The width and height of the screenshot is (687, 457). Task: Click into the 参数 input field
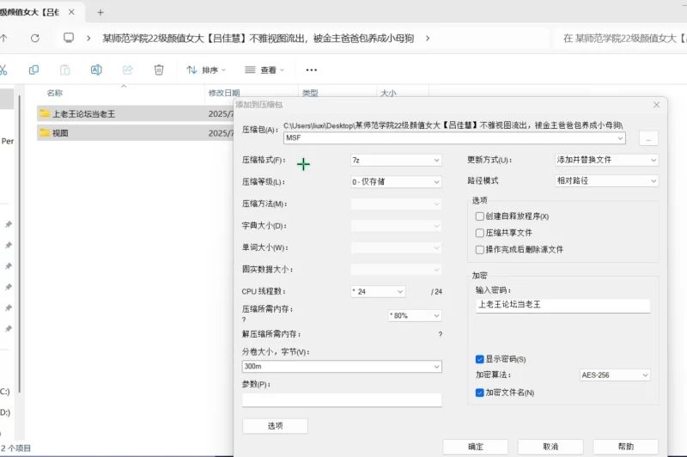point(342,399)
